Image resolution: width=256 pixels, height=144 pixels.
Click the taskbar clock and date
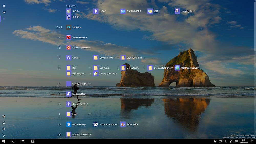pos(244,141)
